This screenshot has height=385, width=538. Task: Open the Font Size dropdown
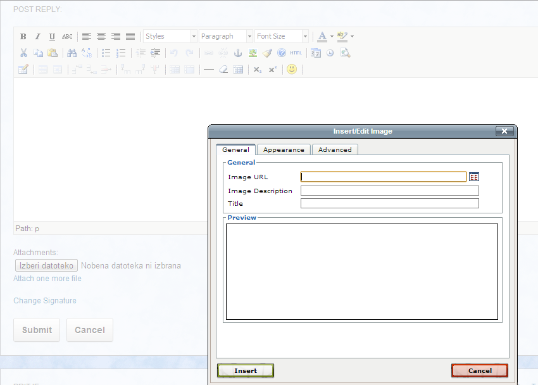click(x=282, y=37)
